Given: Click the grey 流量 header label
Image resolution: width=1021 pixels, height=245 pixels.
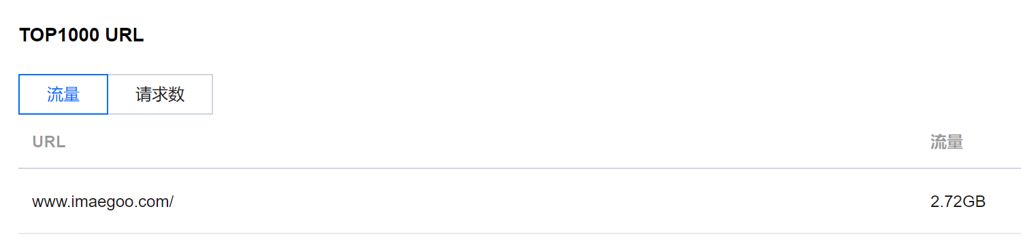Looking at the screenshot, I should pyautogui.click(x=947, y=143).
